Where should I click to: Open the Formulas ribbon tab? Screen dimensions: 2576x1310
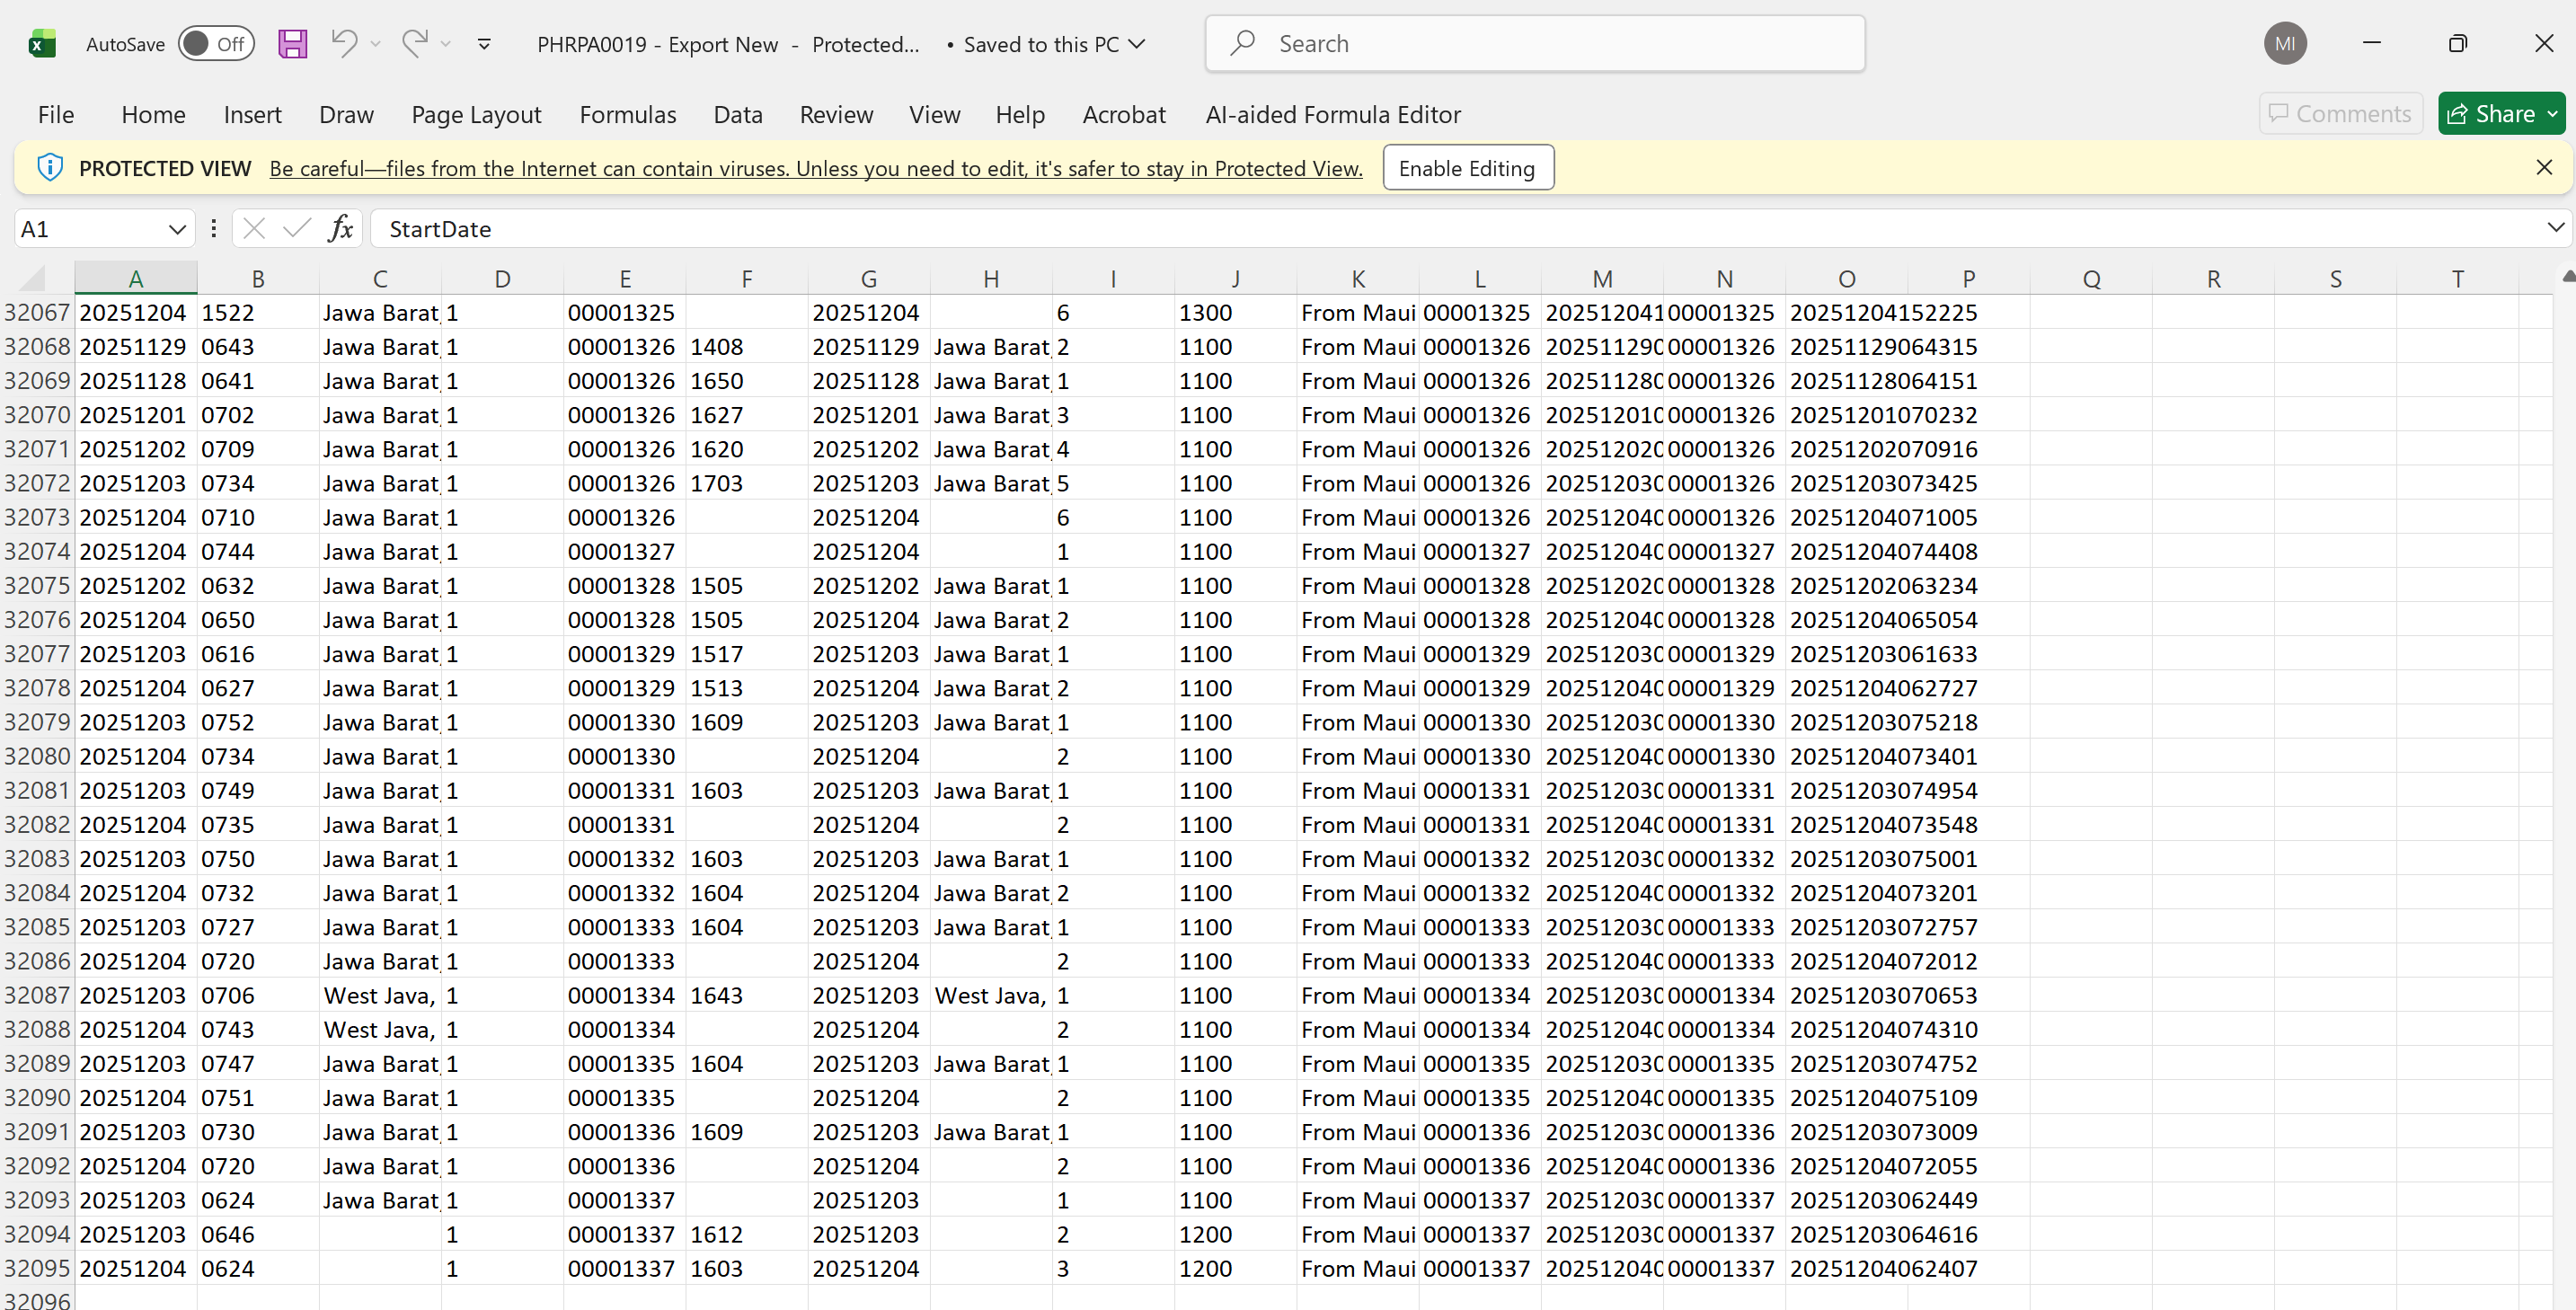click(627, 115)
